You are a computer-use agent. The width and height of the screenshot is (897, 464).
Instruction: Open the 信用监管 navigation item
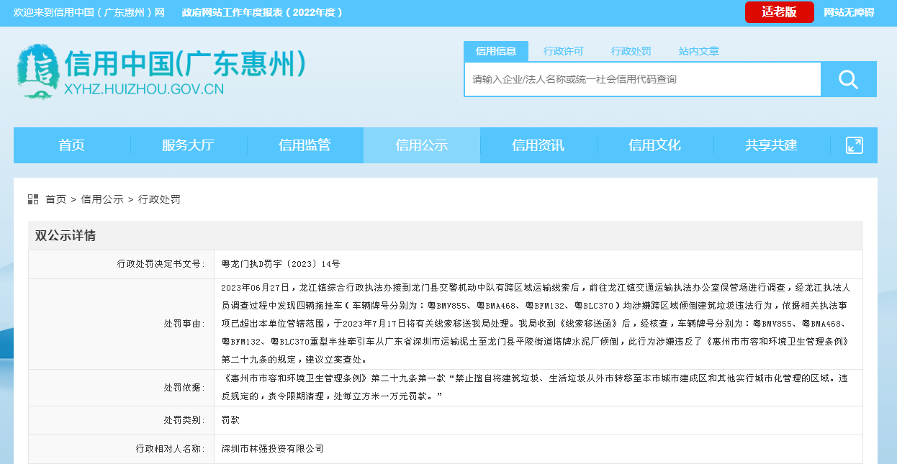305,145
